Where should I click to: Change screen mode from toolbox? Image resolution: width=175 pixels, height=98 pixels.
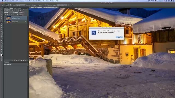coord(2,60)
